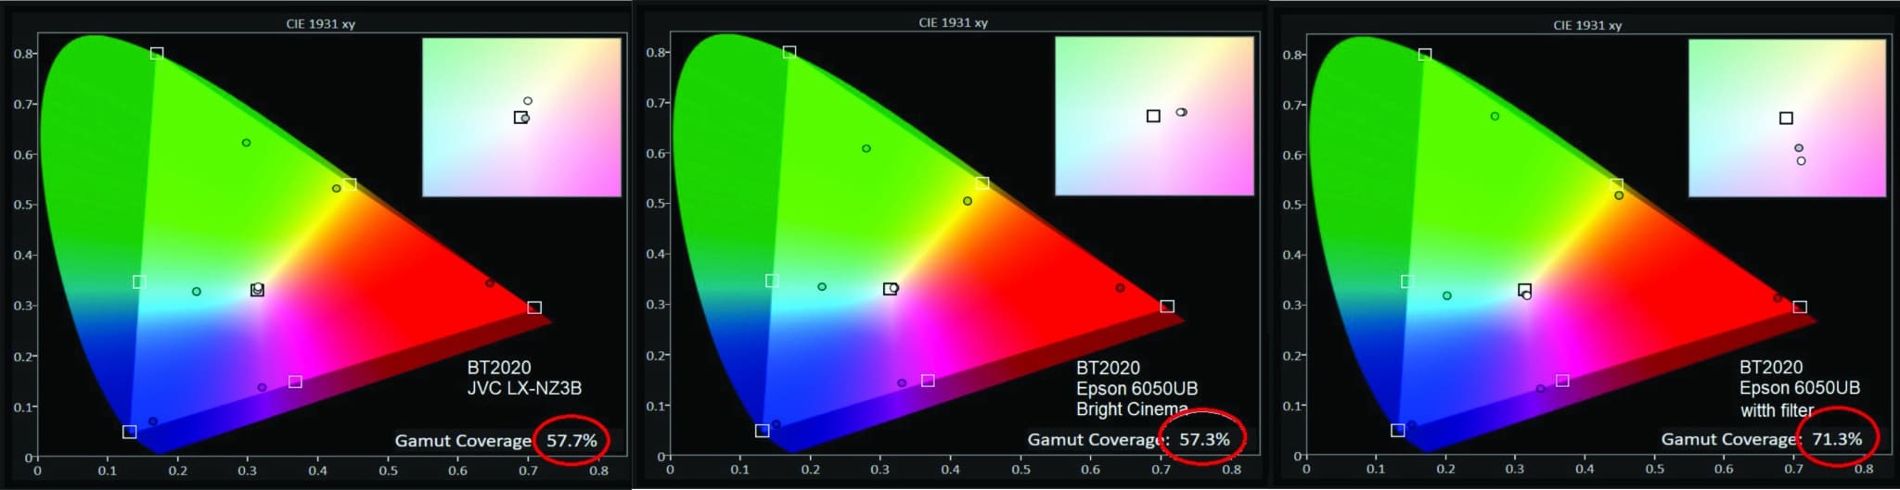Image resolution: width=1900 pixels, height=490 pixels.
Task: Click measured cyan point in Bright Cinema chart
Action: pyautogui.click(x=822, y=287)
